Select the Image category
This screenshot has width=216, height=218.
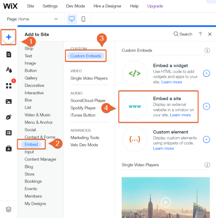coord(30,63)
